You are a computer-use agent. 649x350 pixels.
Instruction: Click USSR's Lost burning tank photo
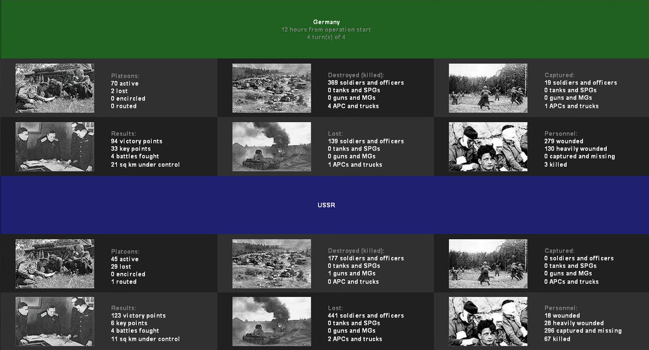point(271,321)
